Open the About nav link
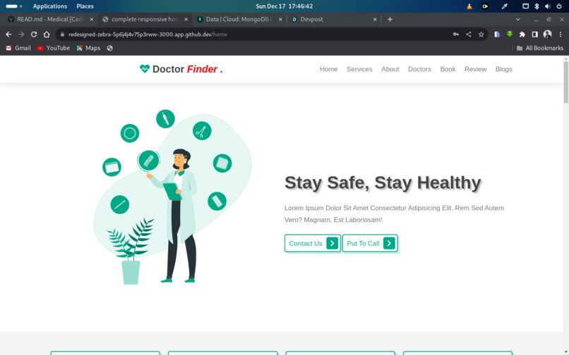The width and height of the screenshot is (569, 355). tap(390, 69)
